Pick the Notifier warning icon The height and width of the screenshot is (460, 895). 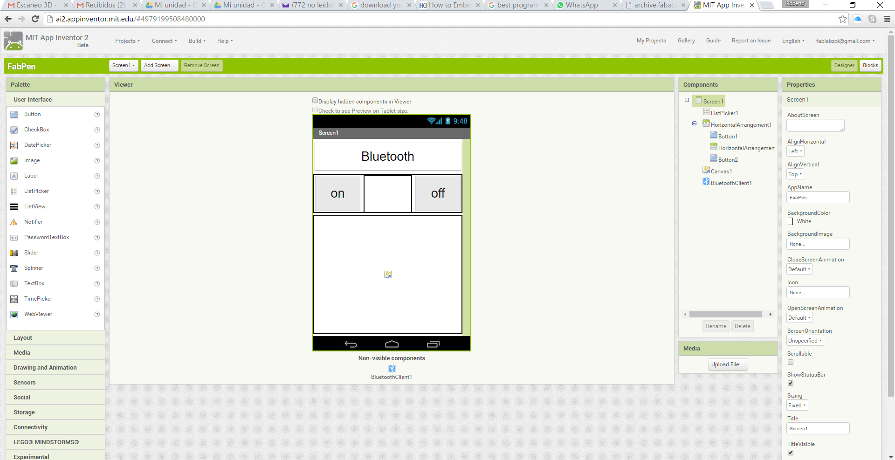point(14,222)
